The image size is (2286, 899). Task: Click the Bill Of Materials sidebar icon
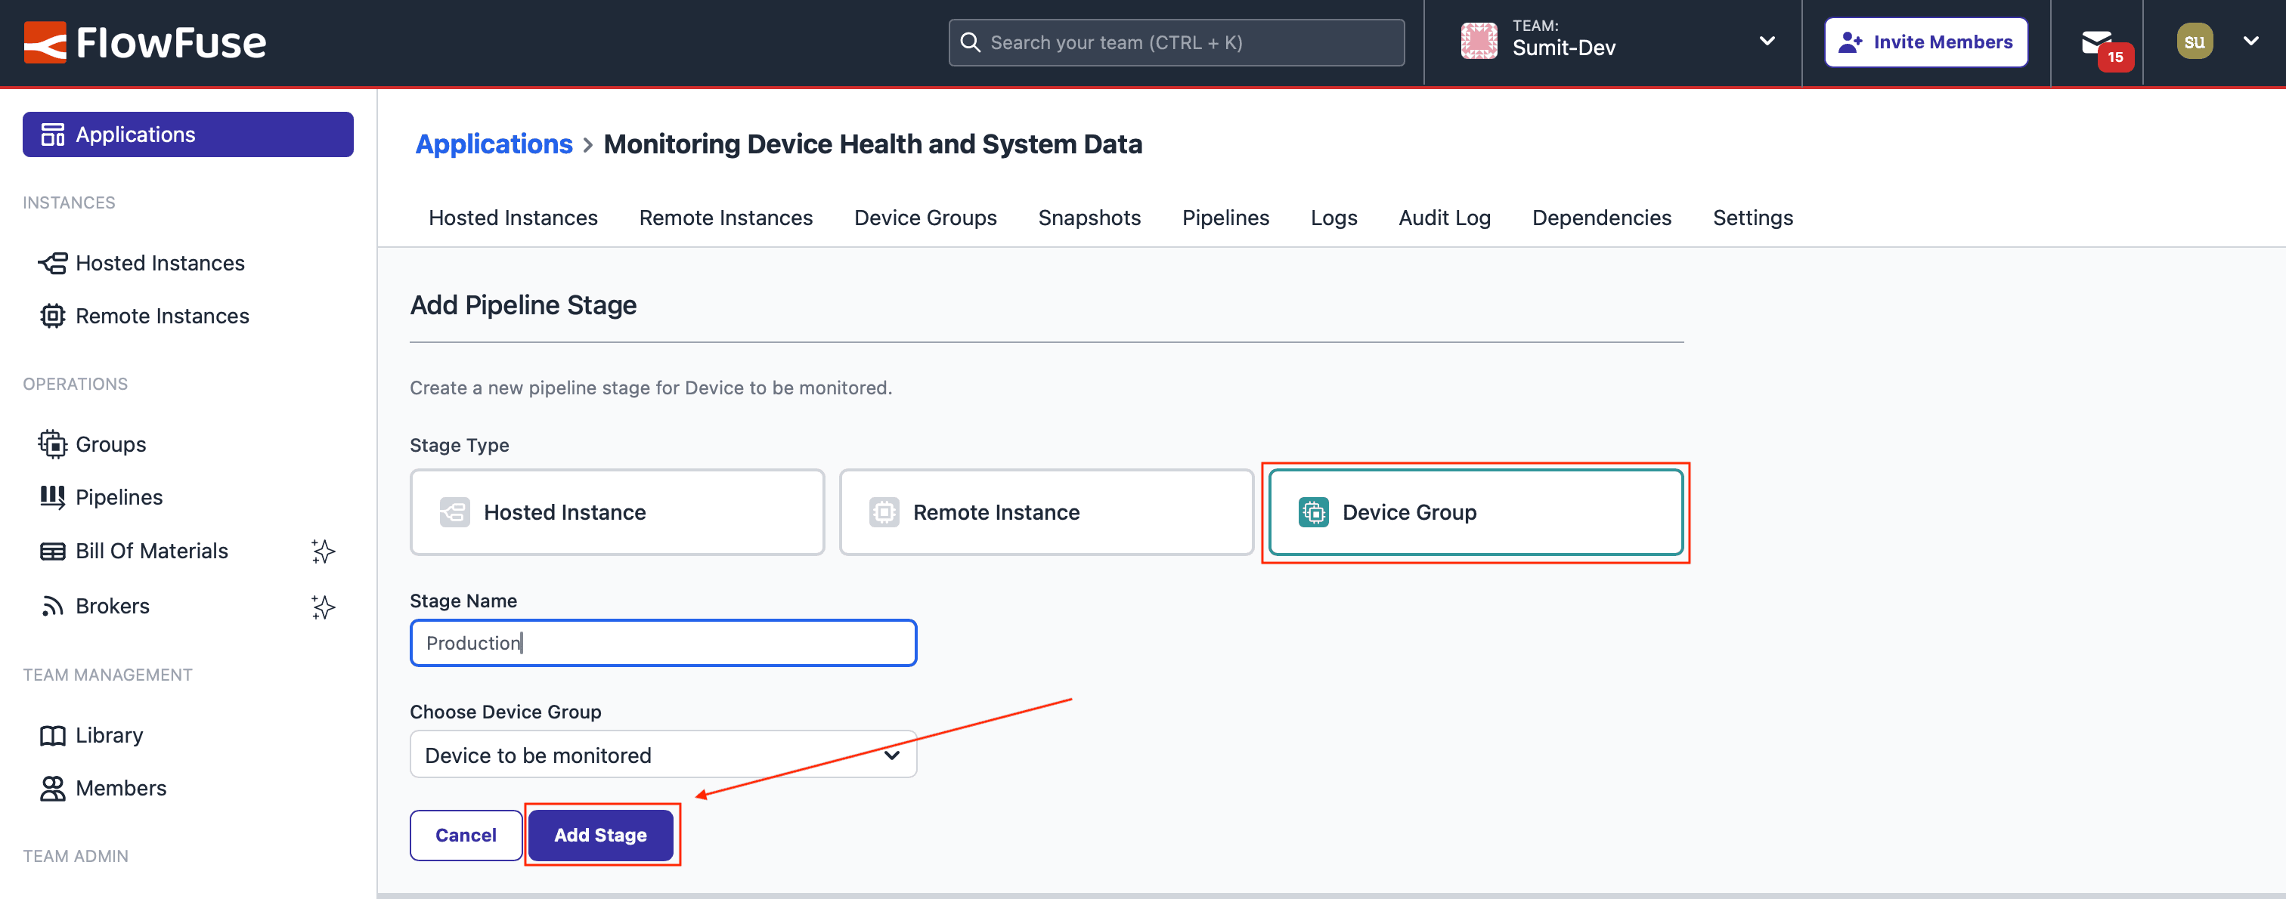(x=53, y=550)
